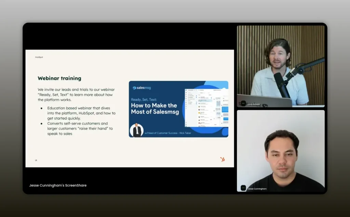350x217 pixels.
Task: Click the salesmsg logo in webinar banner
Action: [142, 88]
